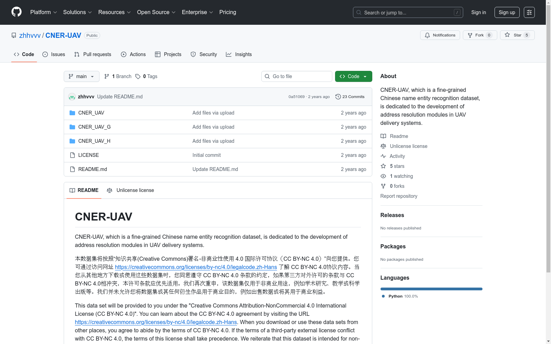This screenshot has height=344, width=551.
Task: Open the GitHub home logo
Action: [17, 12]
